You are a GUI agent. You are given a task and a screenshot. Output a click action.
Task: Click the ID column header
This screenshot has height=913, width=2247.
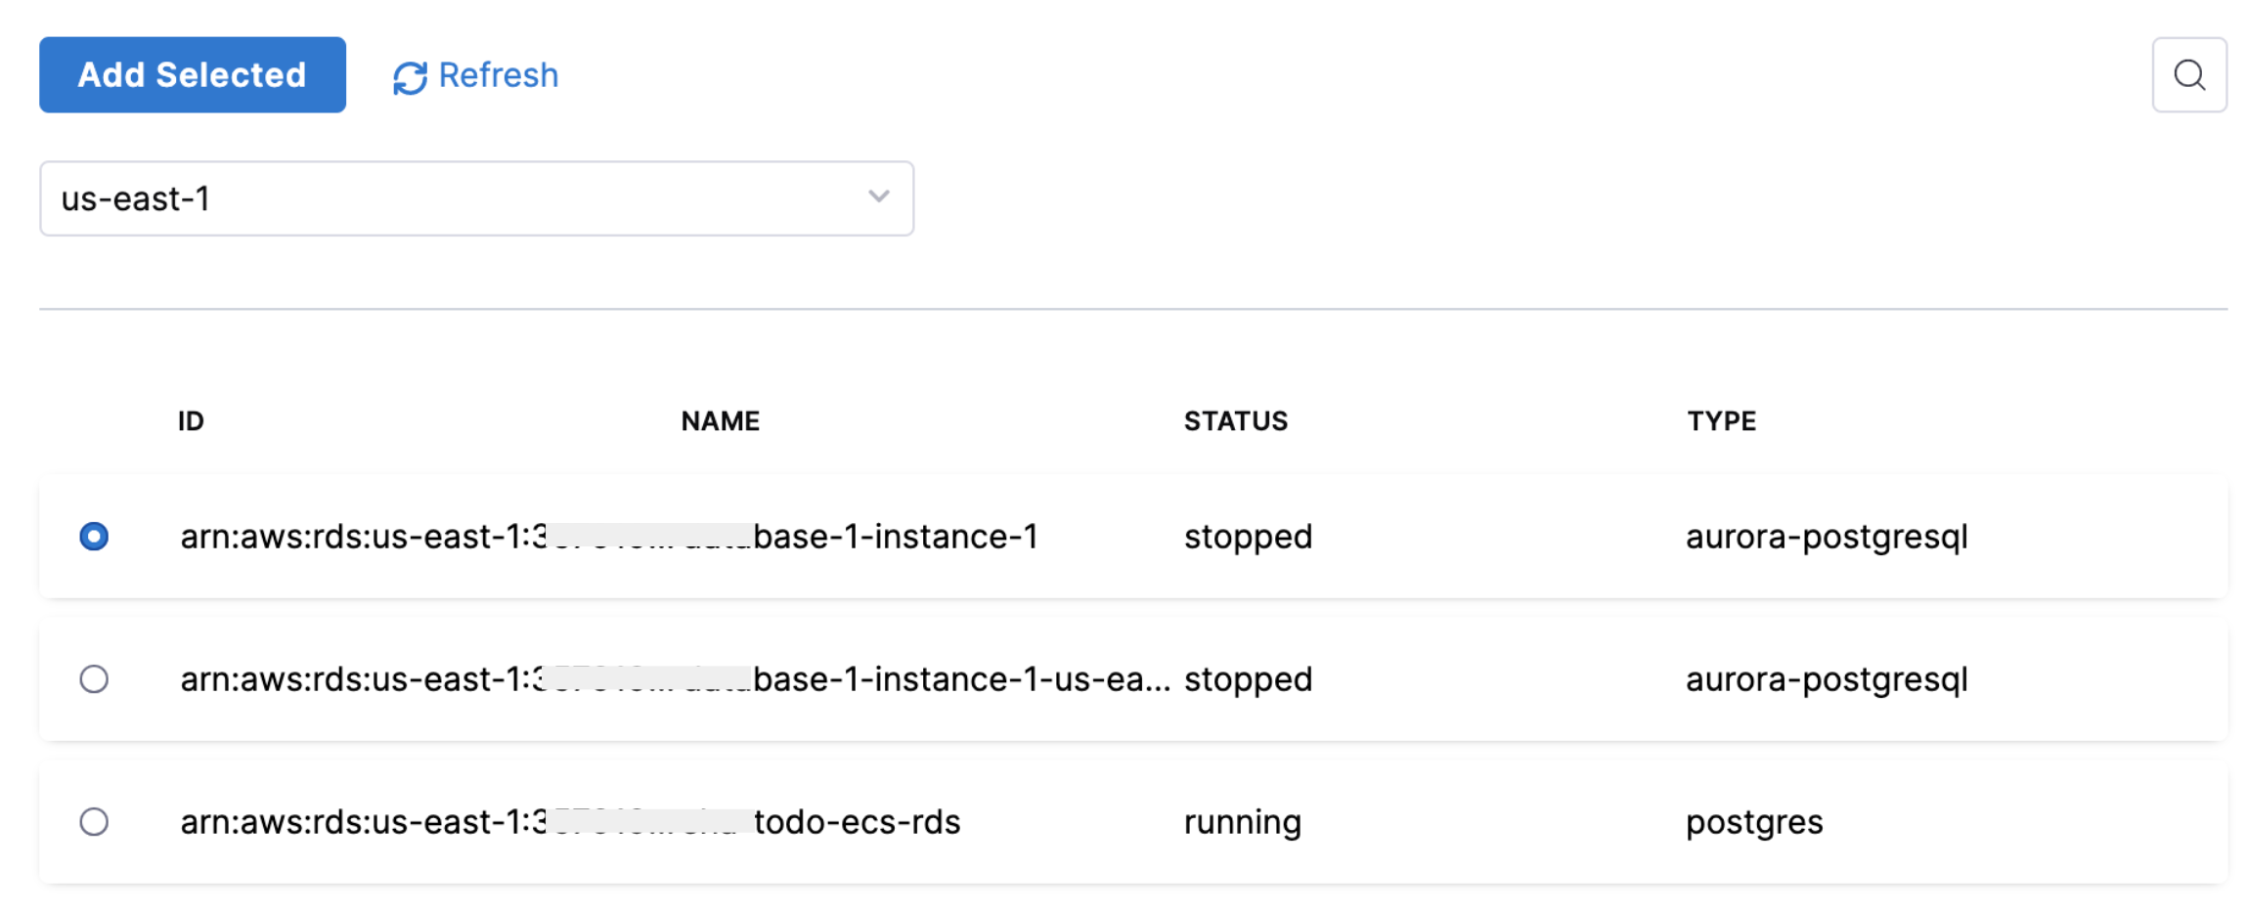[x=191, y=421]
